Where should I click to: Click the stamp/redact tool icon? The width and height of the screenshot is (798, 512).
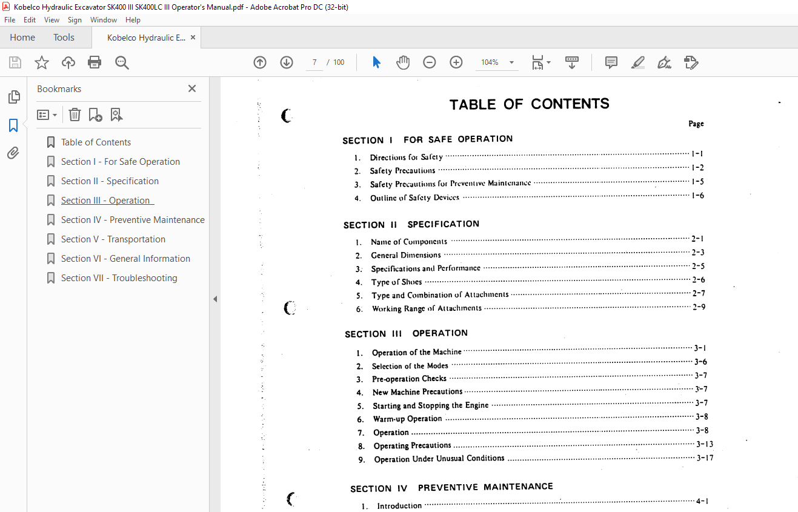tap(691, 62)
